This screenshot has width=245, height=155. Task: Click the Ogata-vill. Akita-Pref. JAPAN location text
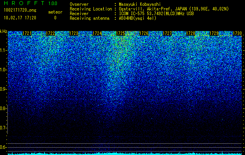(174, 9)
